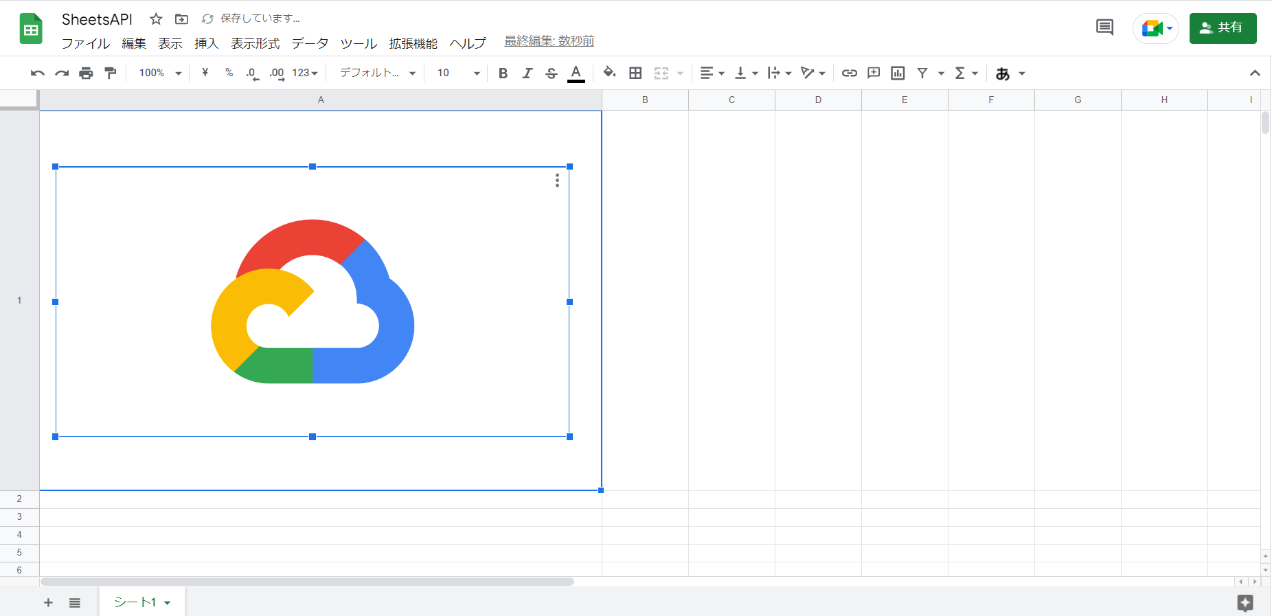1272x616 pixels.
Task: Insert a link
Action: (x=850, y=73)
